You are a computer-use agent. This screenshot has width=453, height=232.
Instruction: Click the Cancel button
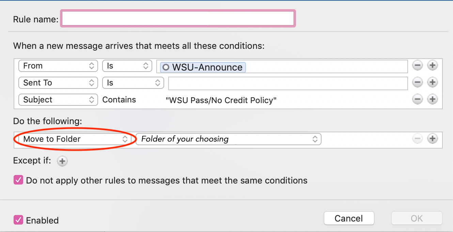(x=349, y=218)
